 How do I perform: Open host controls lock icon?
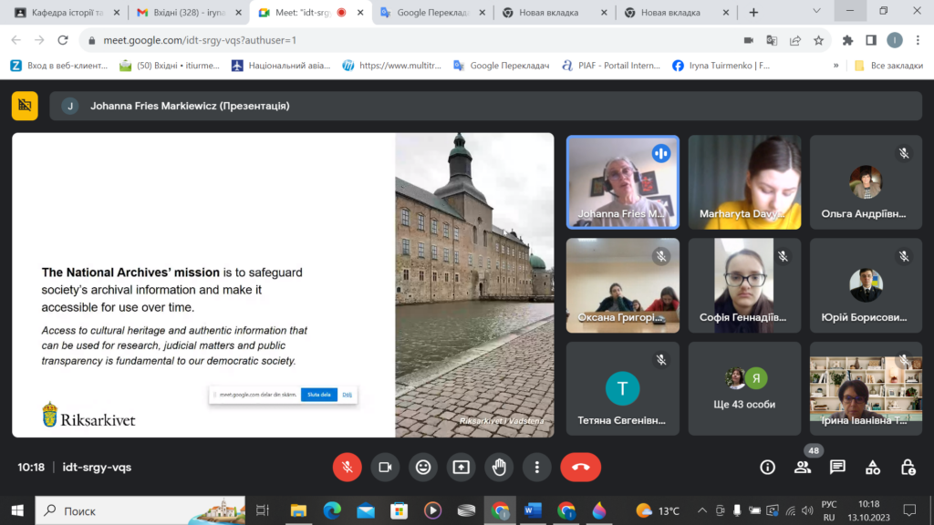pyautogui.click(x=908, y=467)
